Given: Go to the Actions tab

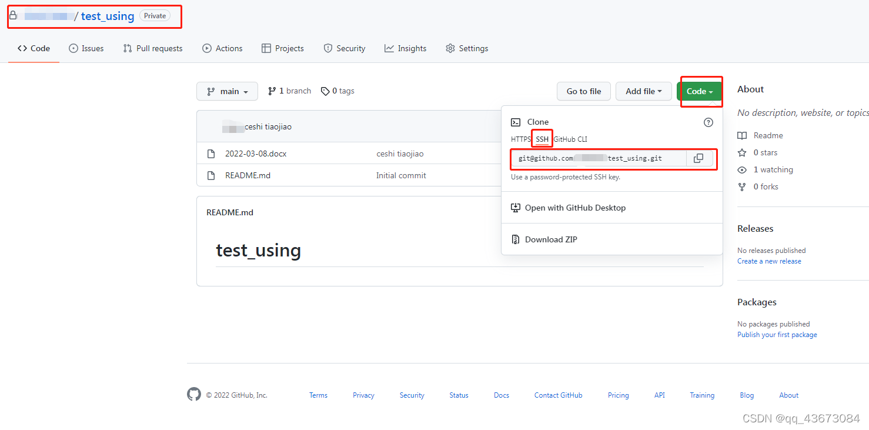Looking at the screenshot, I should pyautogui.click(x=222, y=48).
